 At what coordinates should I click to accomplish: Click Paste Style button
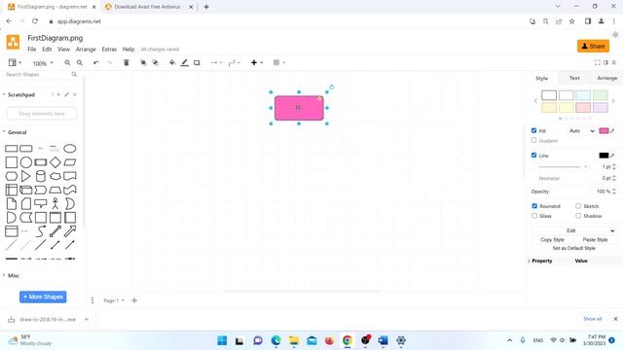pos(595,240)
